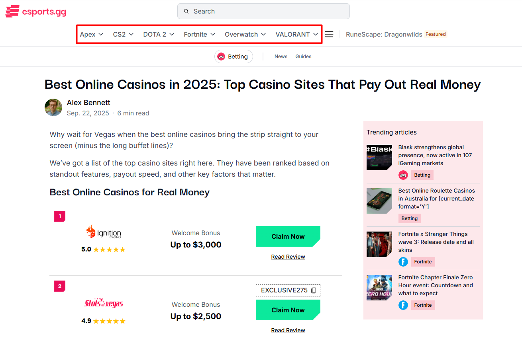Click the Ignition Casino logo
The height and width of the screenshot is (337, 522).
point(103,232)
